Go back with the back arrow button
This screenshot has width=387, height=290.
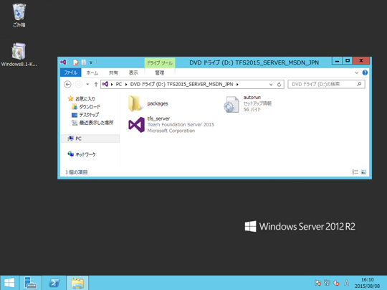point(67,84)
